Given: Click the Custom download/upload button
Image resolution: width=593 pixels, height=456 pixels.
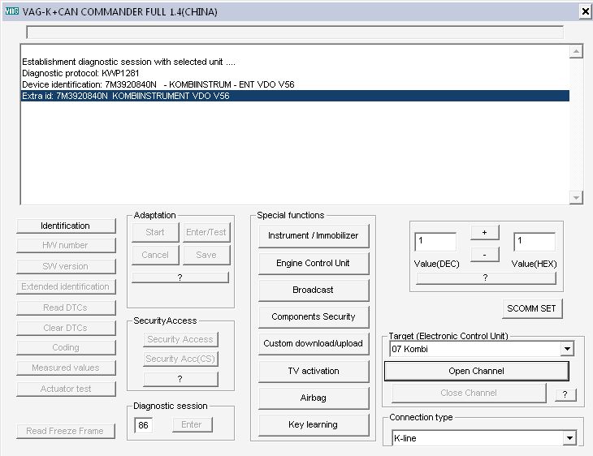Looking at the screenshot, I should [314, 344].
